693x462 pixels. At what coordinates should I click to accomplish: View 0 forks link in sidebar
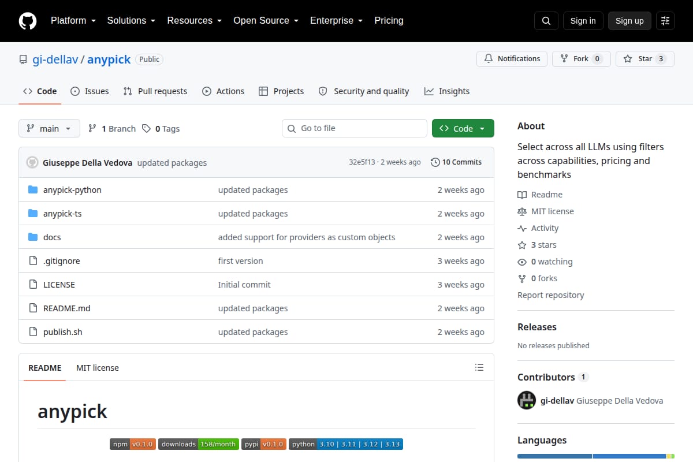tap(538, 278)
